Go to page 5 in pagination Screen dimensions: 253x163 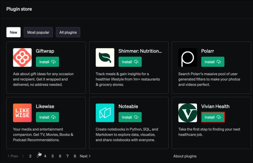[52, 156]
